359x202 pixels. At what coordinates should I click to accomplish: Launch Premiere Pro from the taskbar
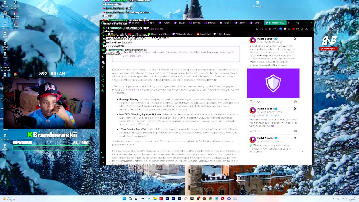tap(173, 199)
